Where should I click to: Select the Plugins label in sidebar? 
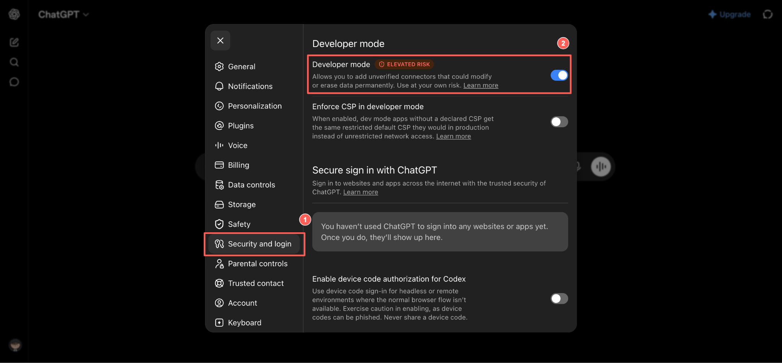coord(241,126)
